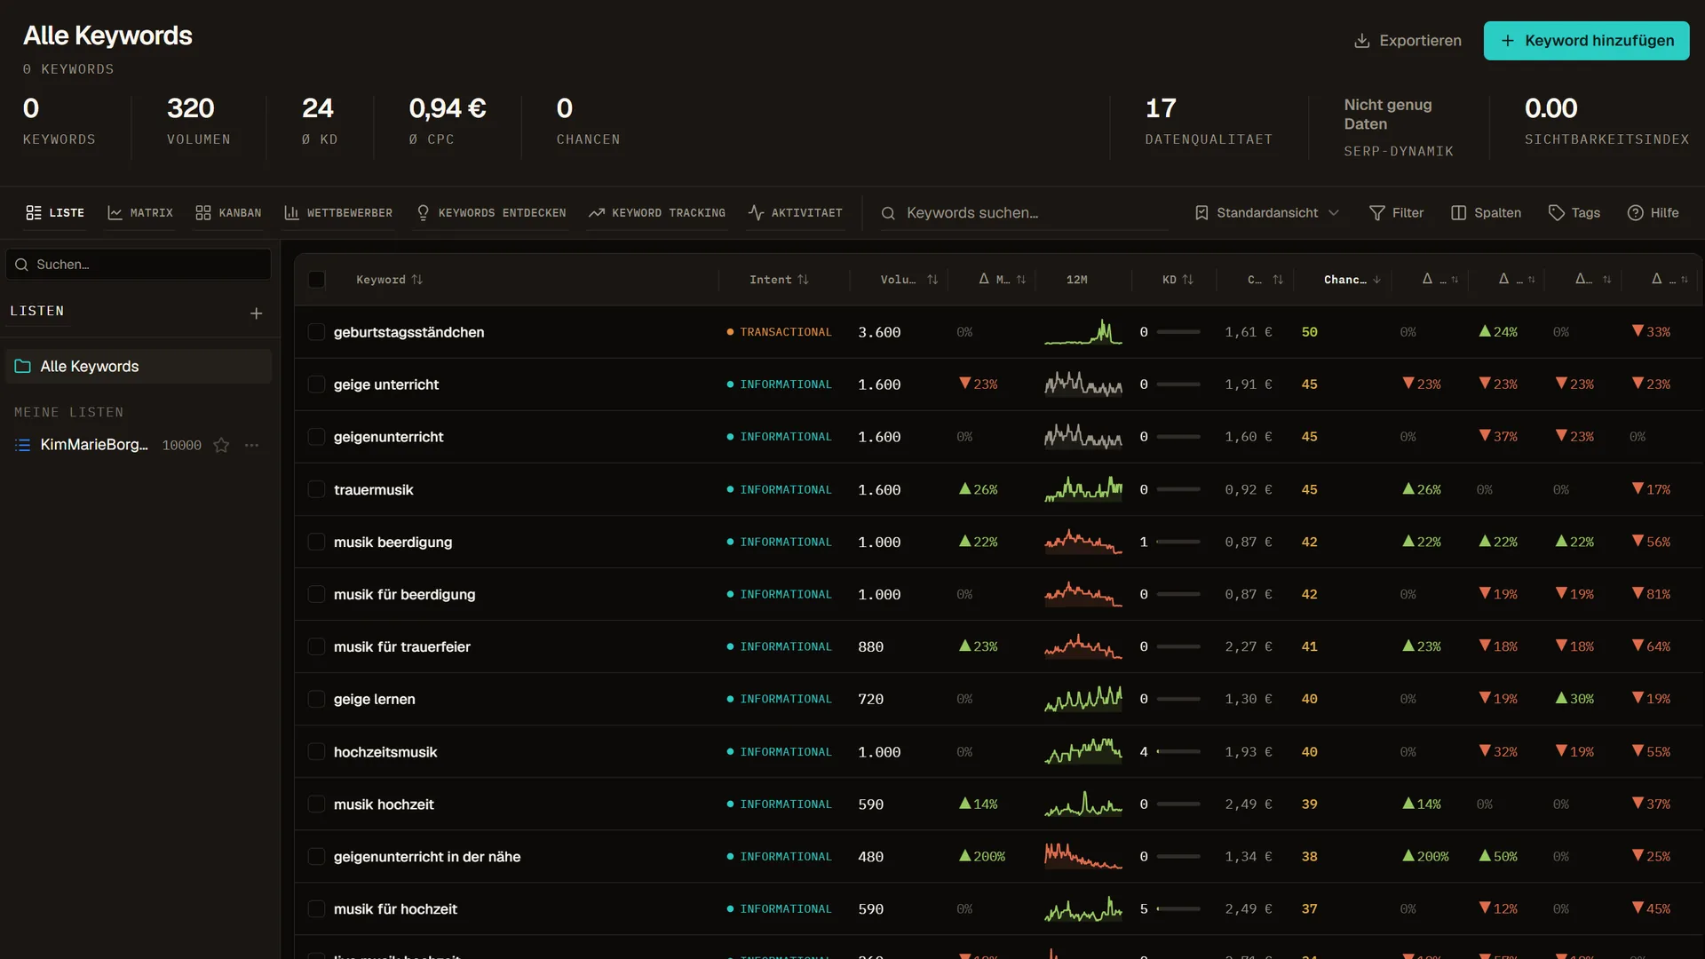1705x959 pixels.
Task: Click the sidebar Suchen magnifier icon
Action: pyautogui.click(x=22, y=265)
